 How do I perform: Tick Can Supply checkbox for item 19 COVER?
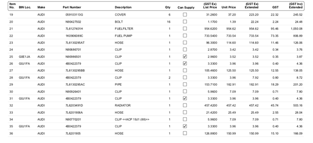pos(185,14)
